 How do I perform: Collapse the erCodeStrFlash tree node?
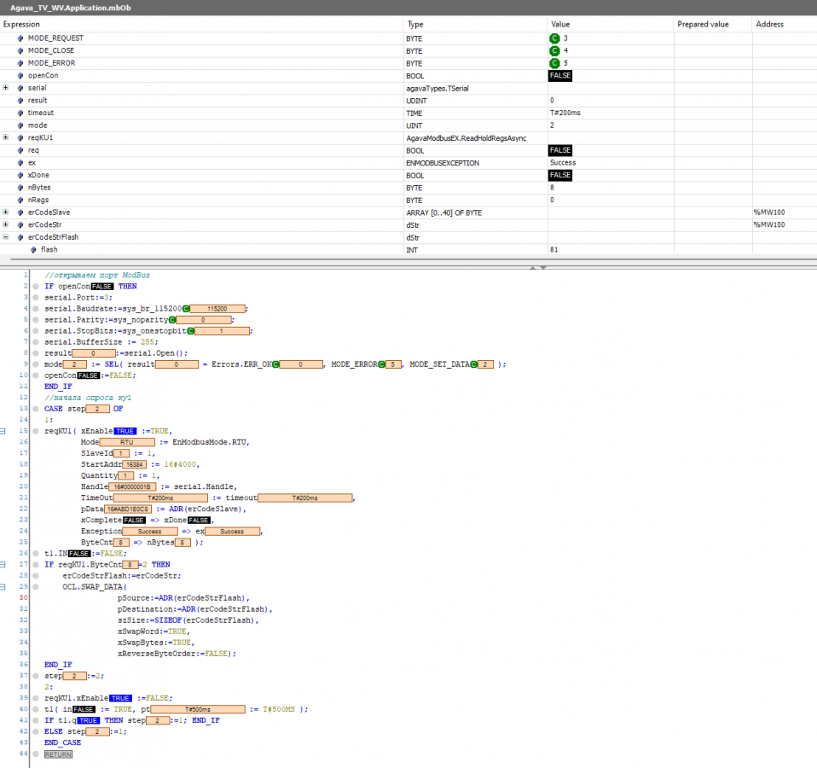pyautogui.click(x=6, y=237)
